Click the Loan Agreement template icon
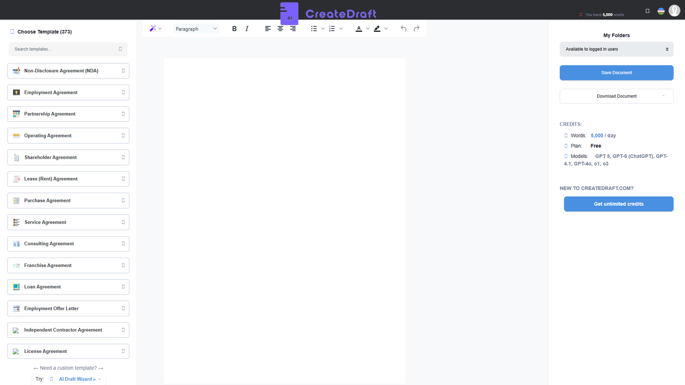This screenshot has width=685, height=385. click(x=16, y=287)
